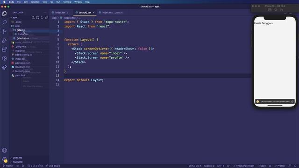
Task: Open the File menu
Action: (x=19, y=2)
